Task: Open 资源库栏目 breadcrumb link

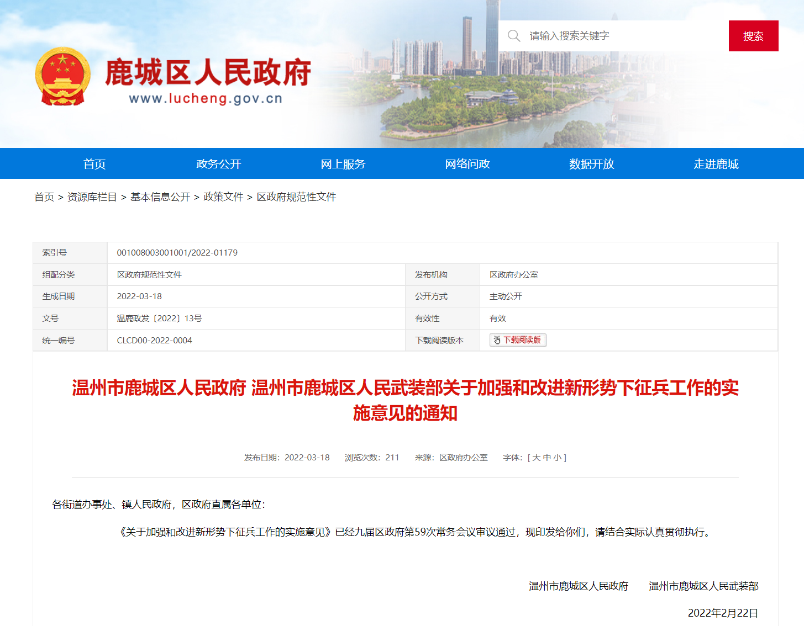Action: point(92,197)
